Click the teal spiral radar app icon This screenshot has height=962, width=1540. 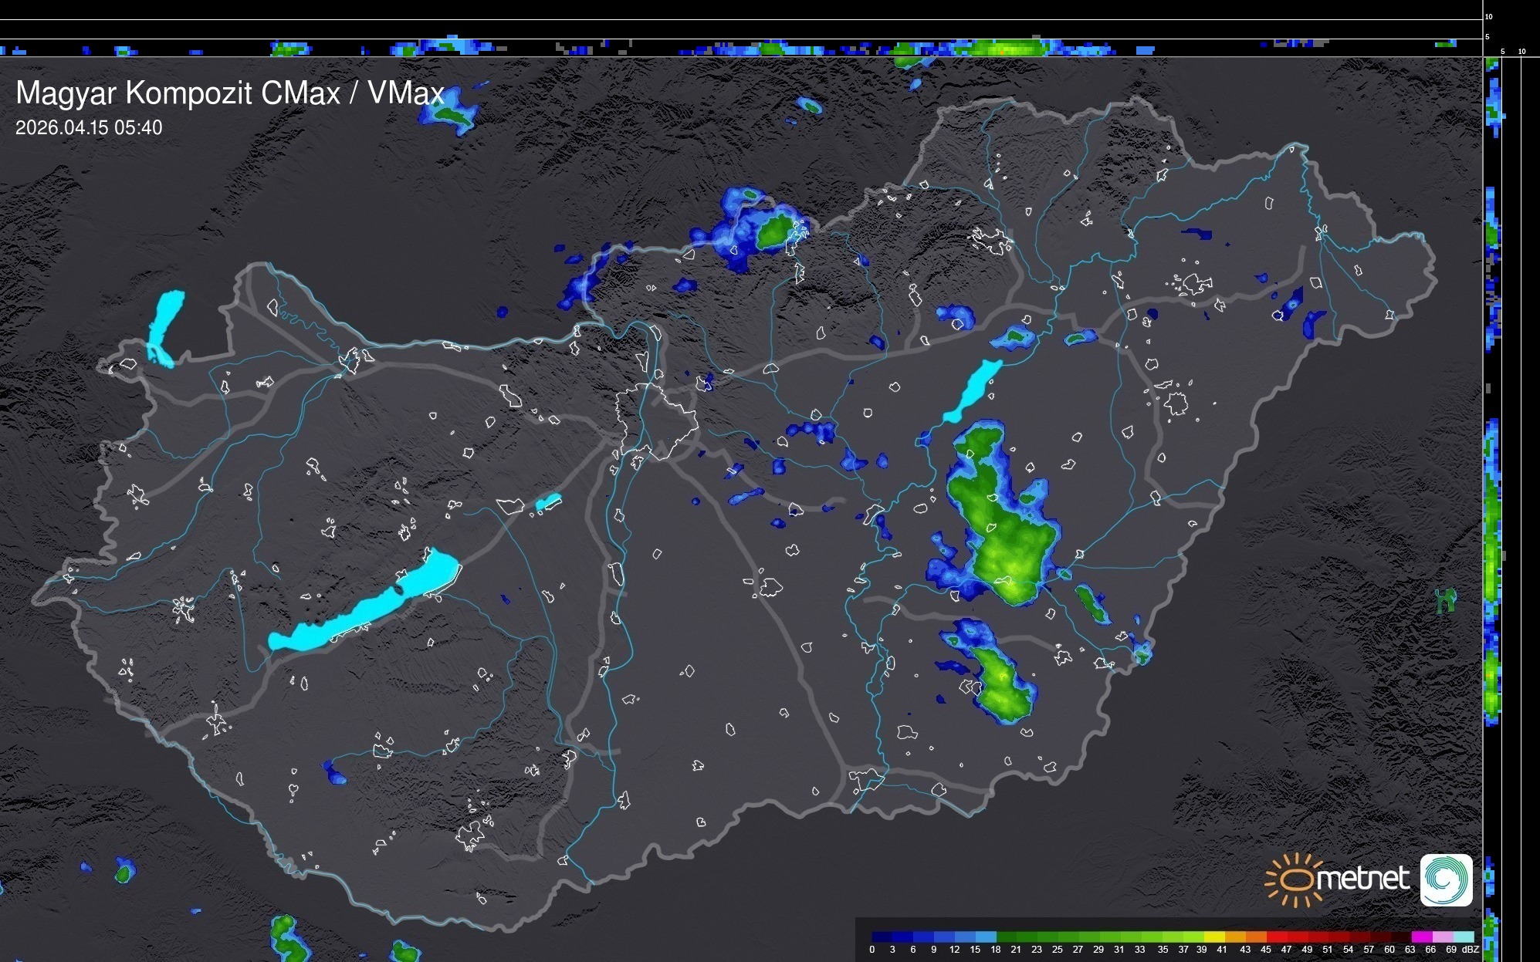point(1446,879)
